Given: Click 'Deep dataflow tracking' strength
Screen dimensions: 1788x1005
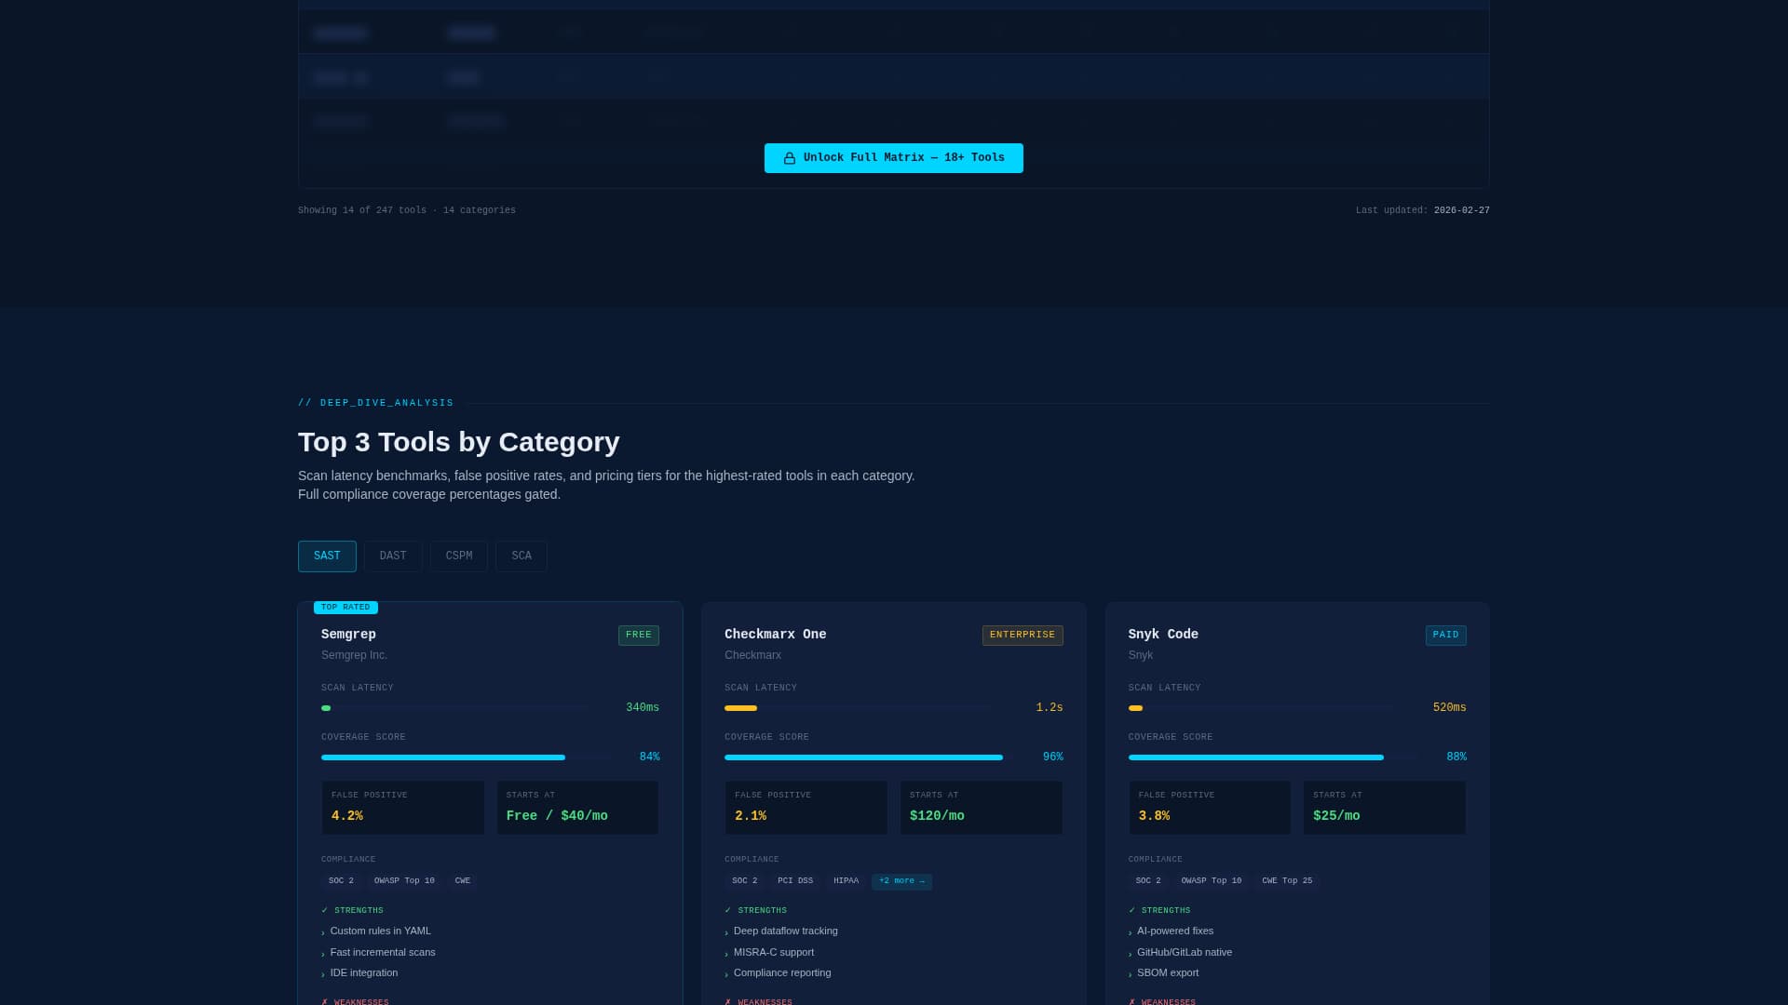Looking at the screenshot, I should (x=786, y=931).
